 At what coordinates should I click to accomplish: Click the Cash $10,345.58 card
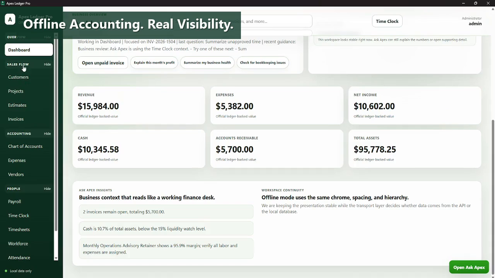139,149
